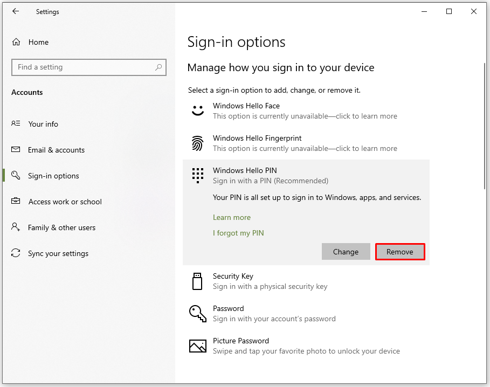490x387 pixels.
Task: Click the vertical scrollbar on the right
Action: click(x=485, y=126)
